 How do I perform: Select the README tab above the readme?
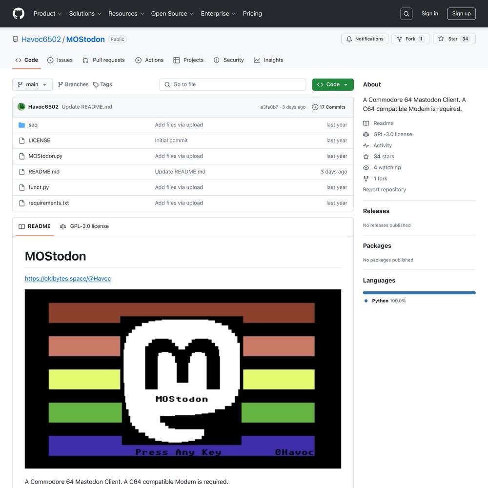pos(35,226)
